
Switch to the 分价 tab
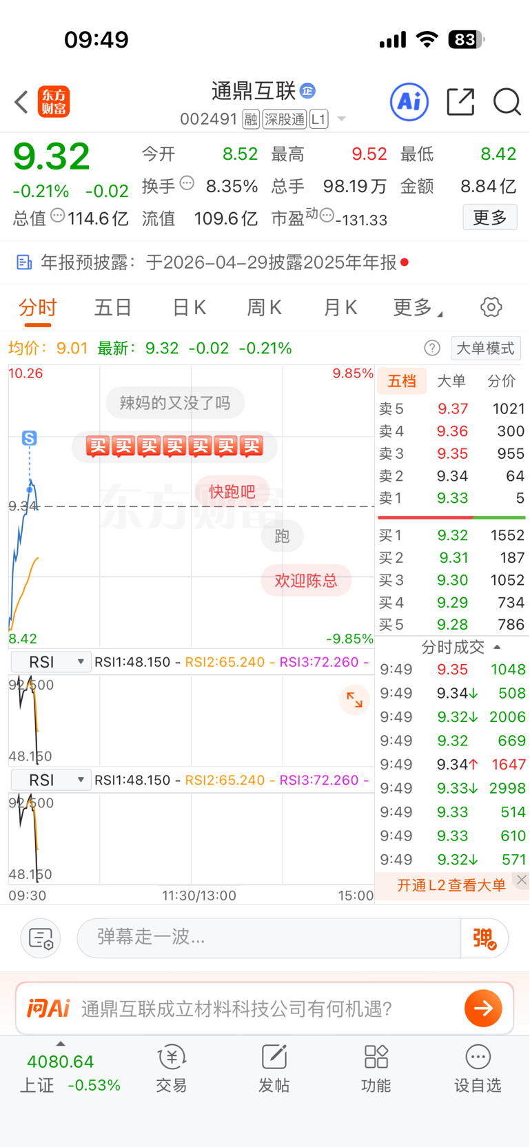(x=501, y=381)
